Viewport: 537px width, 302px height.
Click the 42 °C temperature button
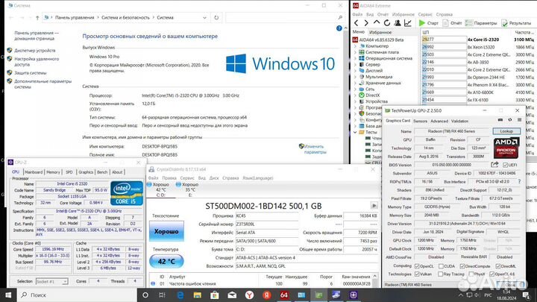point(166,262)
